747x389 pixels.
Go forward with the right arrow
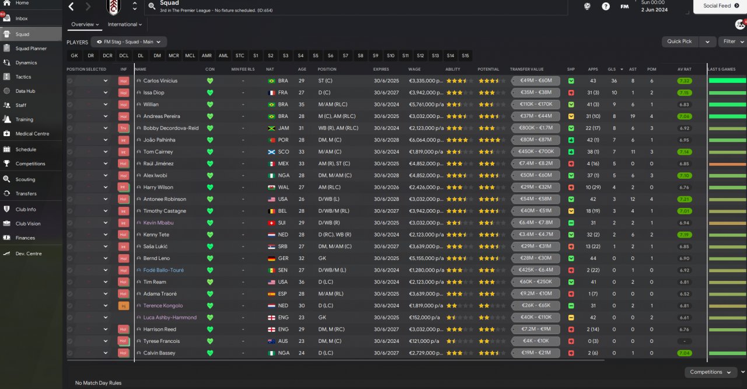coord(88,6)
